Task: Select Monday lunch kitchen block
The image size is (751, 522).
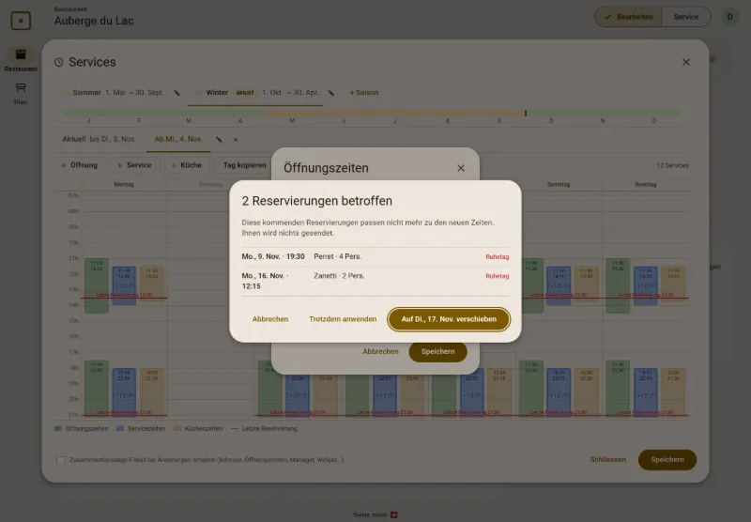Action: point(152,282)
